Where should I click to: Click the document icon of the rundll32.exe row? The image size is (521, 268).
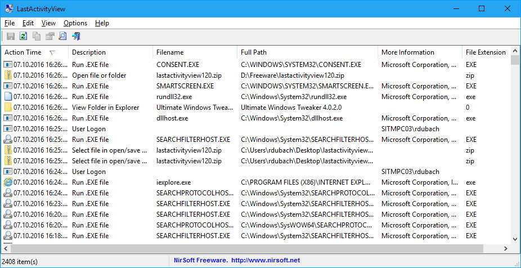click(x=8, y=97)
